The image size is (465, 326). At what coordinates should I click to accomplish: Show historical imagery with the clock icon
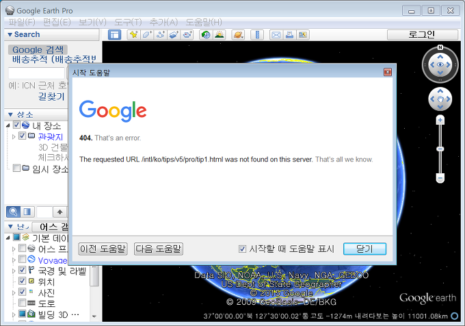click(206, 35)
